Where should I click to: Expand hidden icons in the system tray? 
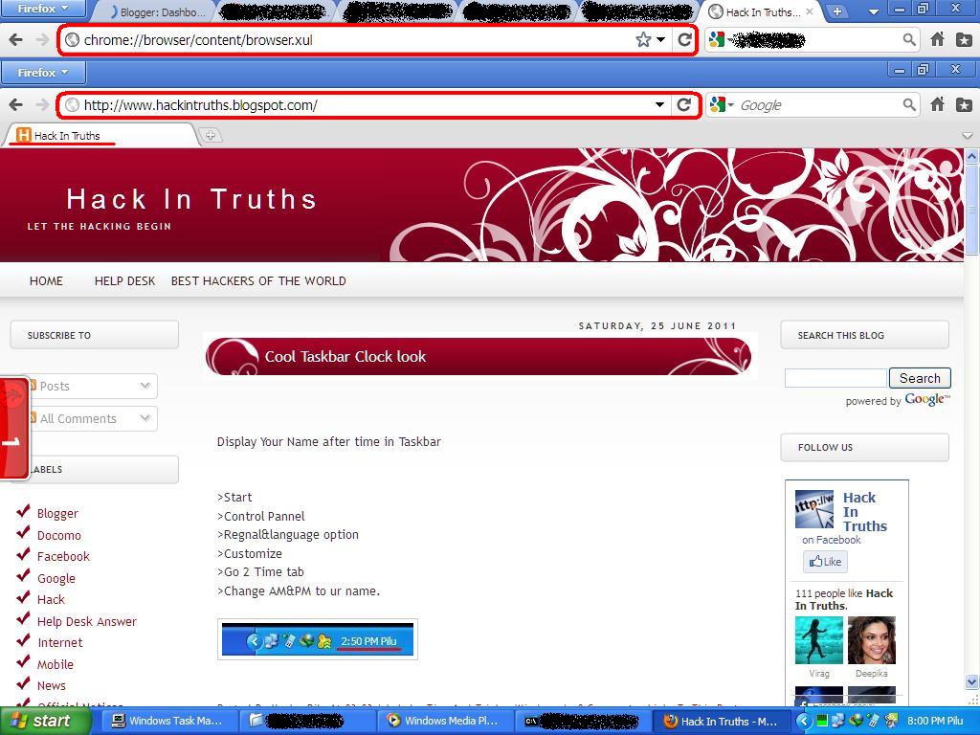click(802, 721)
